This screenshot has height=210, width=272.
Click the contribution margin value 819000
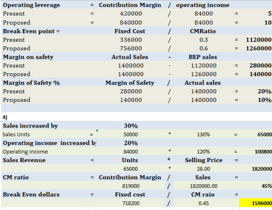[x=131, y=186]
